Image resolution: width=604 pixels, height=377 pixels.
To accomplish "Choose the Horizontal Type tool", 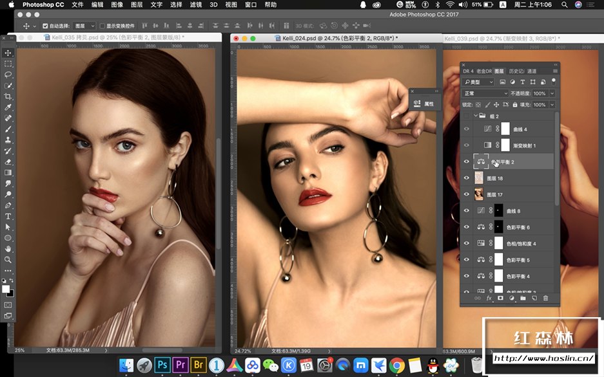I will (x=8, y=216).
